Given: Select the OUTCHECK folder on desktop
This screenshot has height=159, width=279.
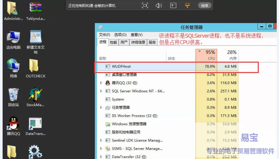Looking at the screenshot, I should point(36,66).
